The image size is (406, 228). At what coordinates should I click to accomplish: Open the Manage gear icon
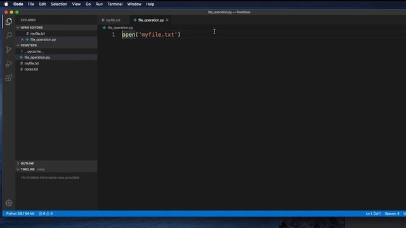click(9, 203)
